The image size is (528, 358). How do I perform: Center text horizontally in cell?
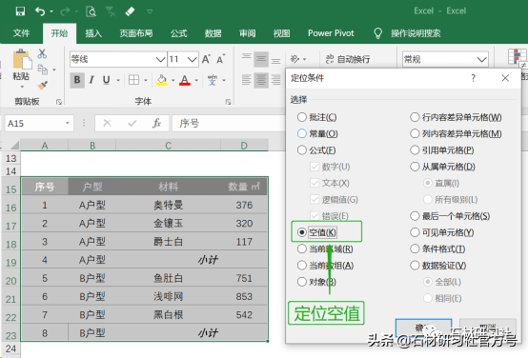[261, 80]
